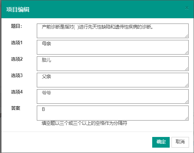Click into the 选项4 field containing 爷爷
The image size is (194, 153).
[x=113, y=96]
